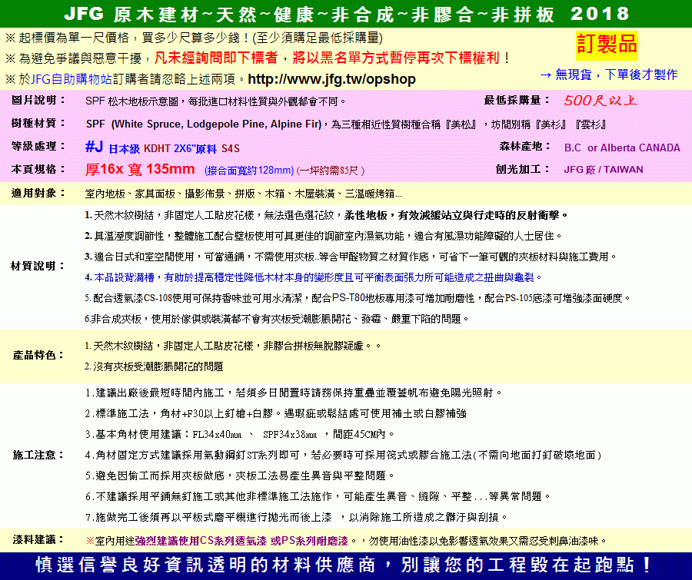Screen dimensions: 692x580
Task: Click construction note 6 about 不建議採用平鋪無釘施工
Action: [318, 496]
